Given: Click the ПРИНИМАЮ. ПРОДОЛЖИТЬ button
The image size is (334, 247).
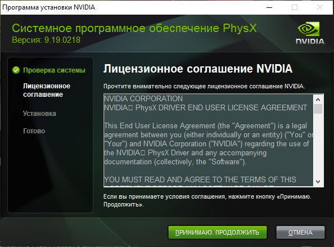Looking at the screenshot, I should 218,232.
